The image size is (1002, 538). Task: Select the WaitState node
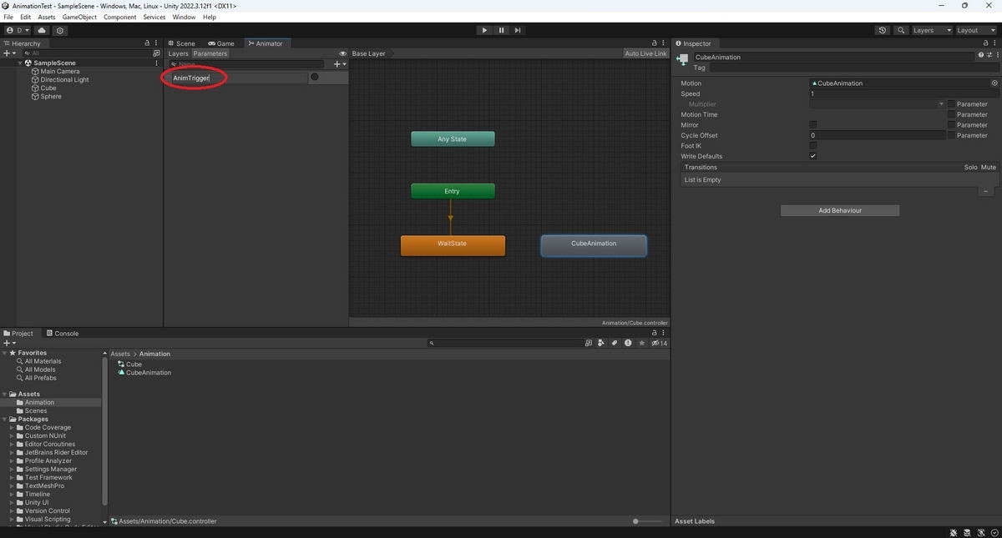point(453,245)
